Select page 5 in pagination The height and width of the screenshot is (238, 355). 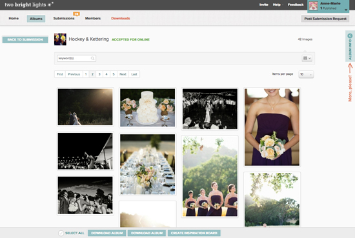pyautogui.click(x=114, y=74)
